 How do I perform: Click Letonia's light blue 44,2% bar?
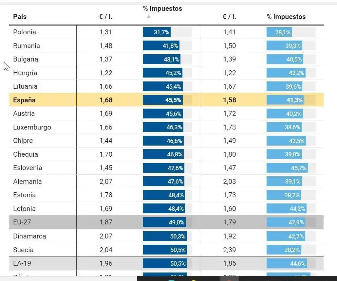[286, 209]
